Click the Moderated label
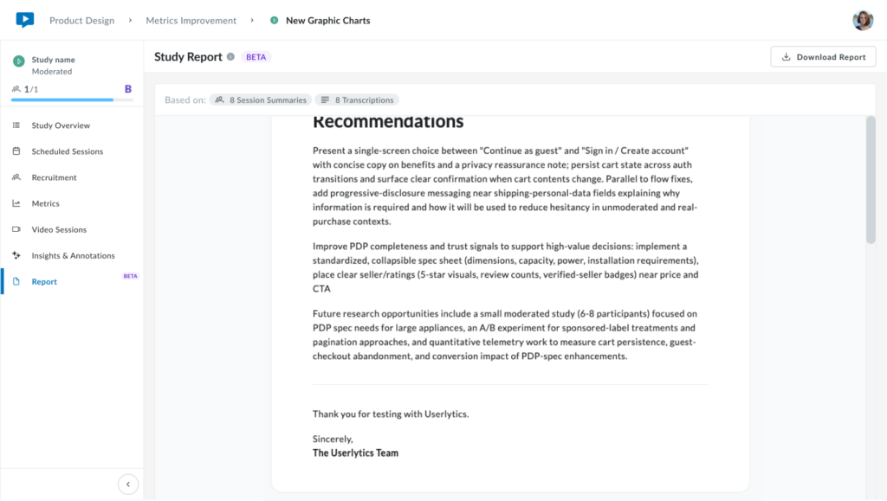The image size is (887, 501). point(51,72)
